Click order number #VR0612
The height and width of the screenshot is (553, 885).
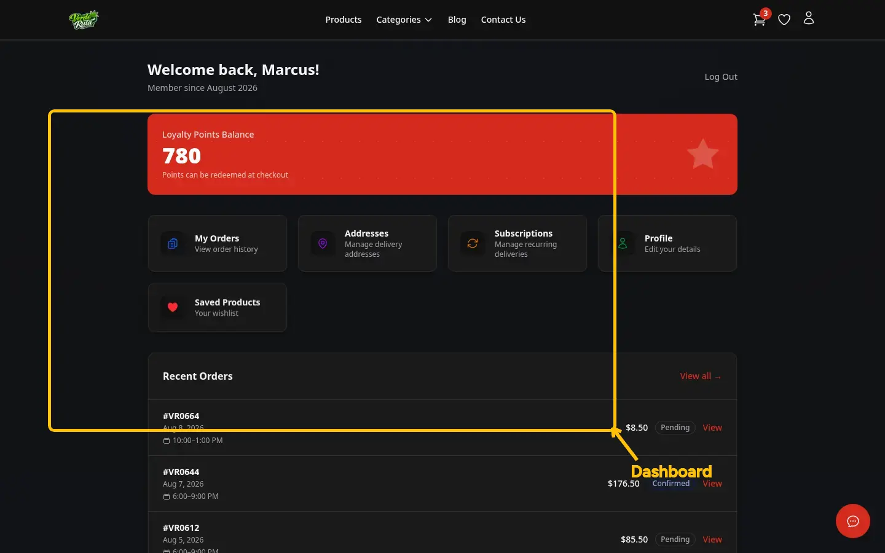coord(181,528)
